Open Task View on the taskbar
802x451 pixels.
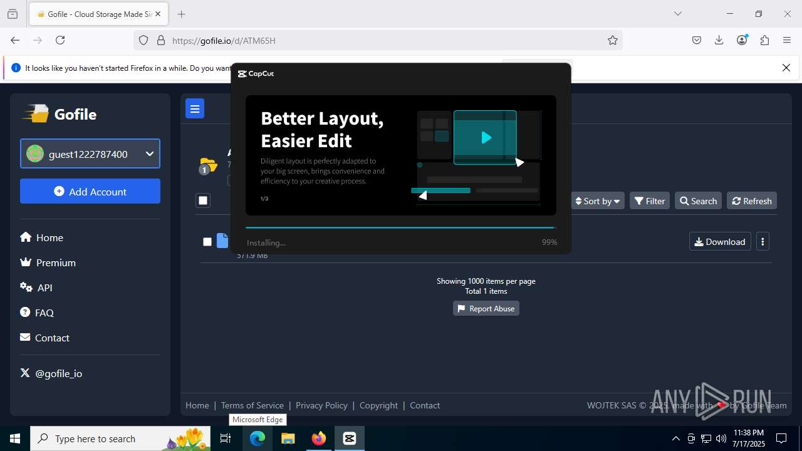click(x=226, y=438)
